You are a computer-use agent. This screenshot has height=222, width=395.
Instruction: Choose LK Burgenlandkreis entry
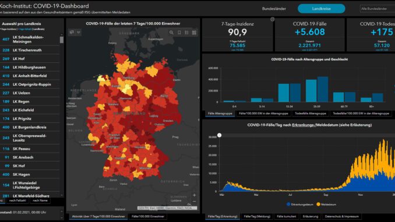(30, 127)
